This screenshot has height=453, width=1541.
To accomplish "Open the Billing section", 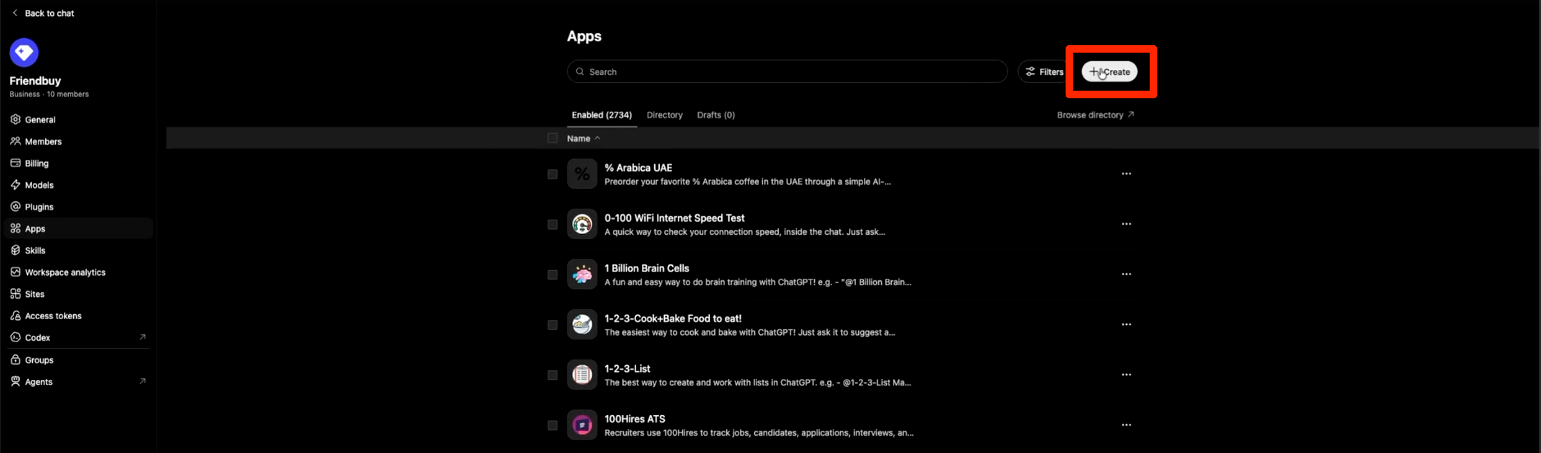I will click(x=79, y=163).
